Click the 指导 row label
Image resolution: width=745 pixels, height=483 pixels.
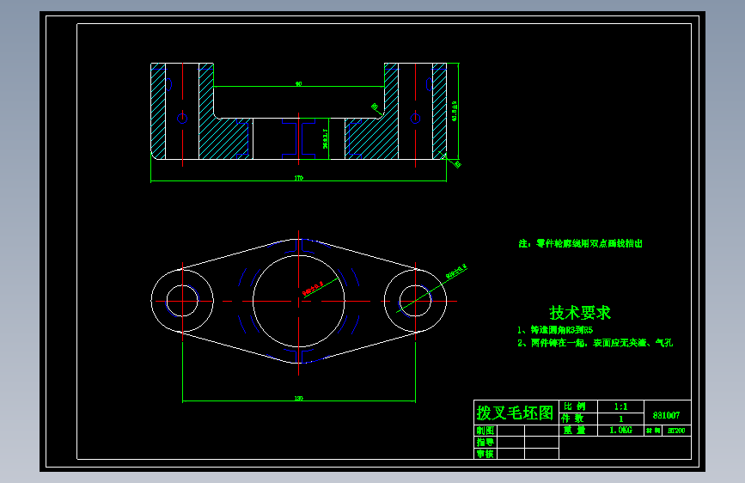[485, 442]
